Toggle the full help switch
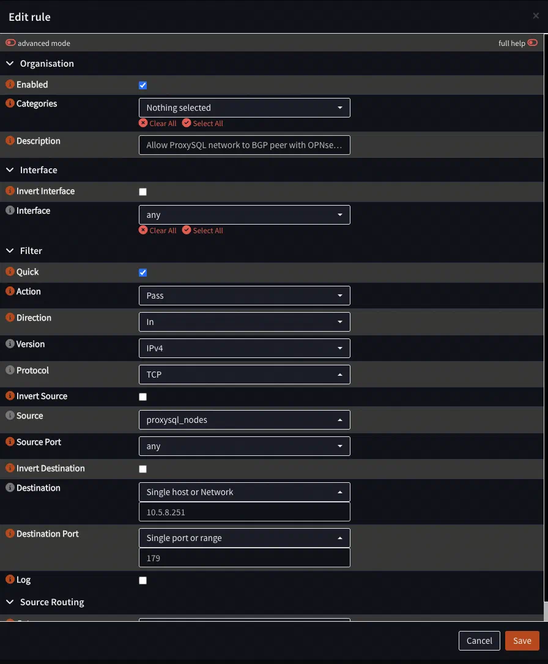548x664 pixels. coord(532,43)
